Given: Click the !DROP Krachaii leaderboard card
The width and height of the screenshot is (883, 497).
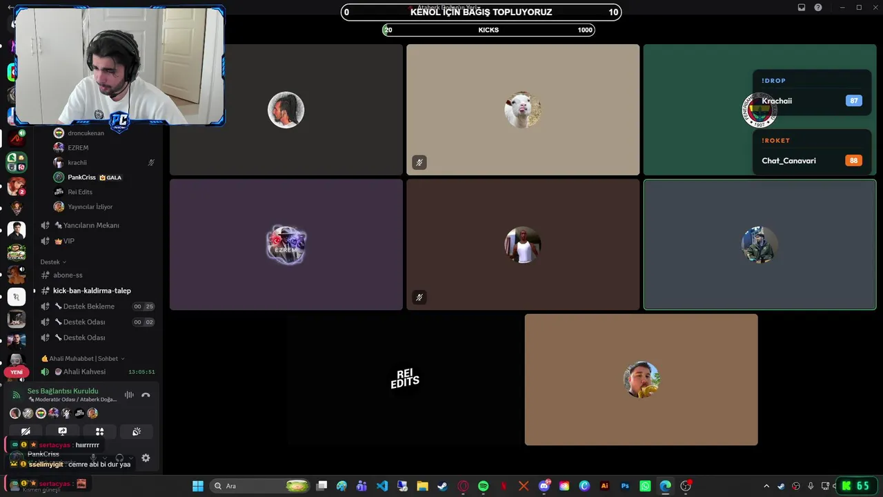Looking at the screenshot, I should 811,93.
